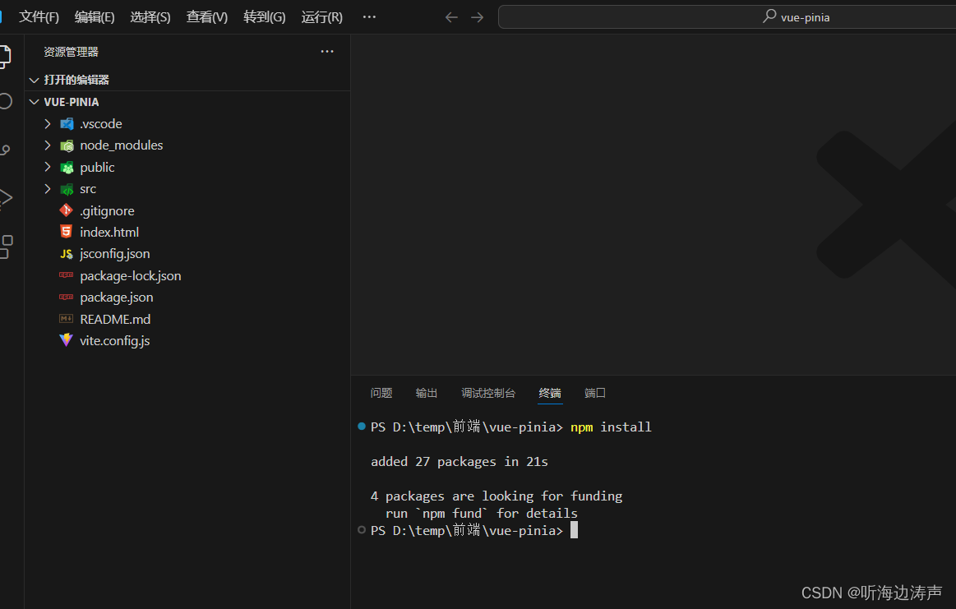Click the navigate back arrow
Image resolution: width=956 pixels, height=609 pixels.
(451, 17)
